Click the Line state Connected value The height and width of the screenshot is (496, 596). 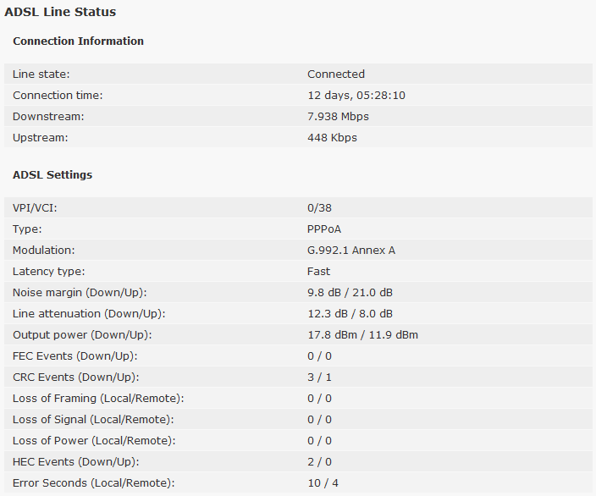(336, 74)
